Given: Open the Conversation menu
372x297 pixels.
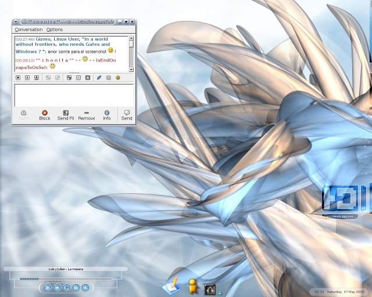Looking at the screenshot, I should click(28, 30).
